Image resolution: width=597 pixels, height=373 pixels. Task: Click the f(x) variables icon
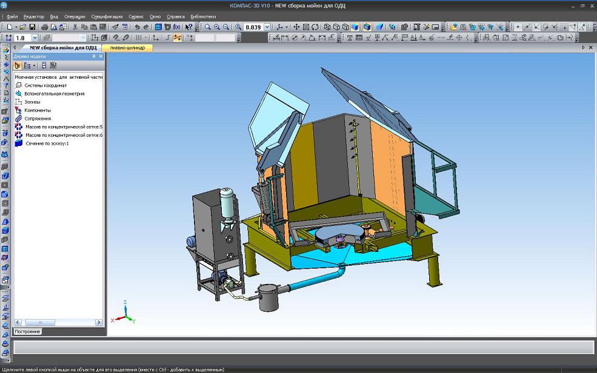(x=176, y=27)
